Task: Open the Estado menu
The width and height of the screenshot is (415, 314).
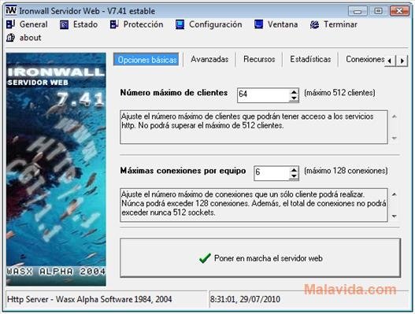Action: coord(85,24)
